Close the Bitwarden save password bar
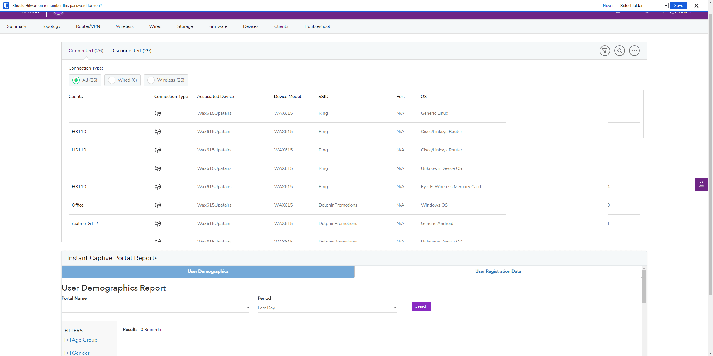 tap(696, 6)
